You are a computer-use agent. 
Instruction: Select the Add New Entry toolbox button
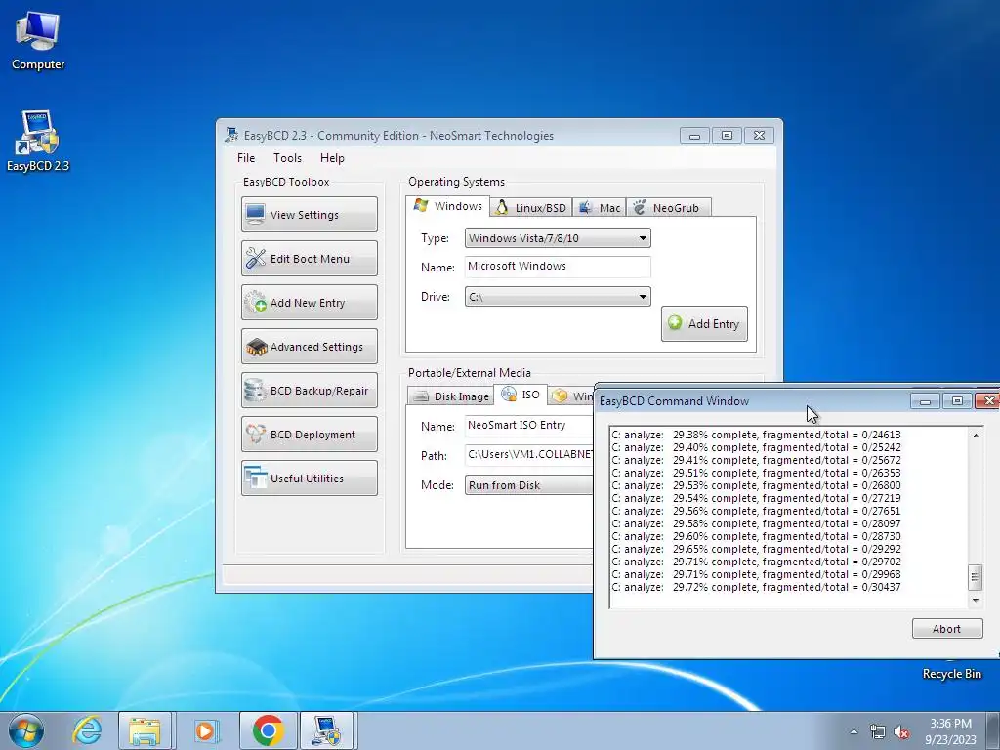(x=310, y=303)
